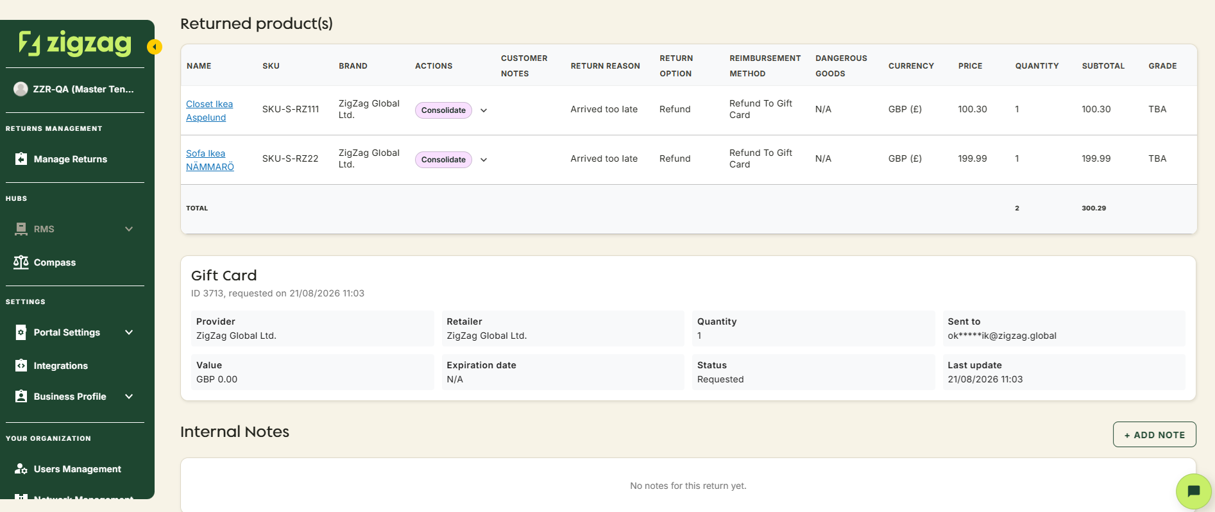Expand the Business Profile chevron
This screenshot has height=512, width=1215.
(x=129, y=397)
